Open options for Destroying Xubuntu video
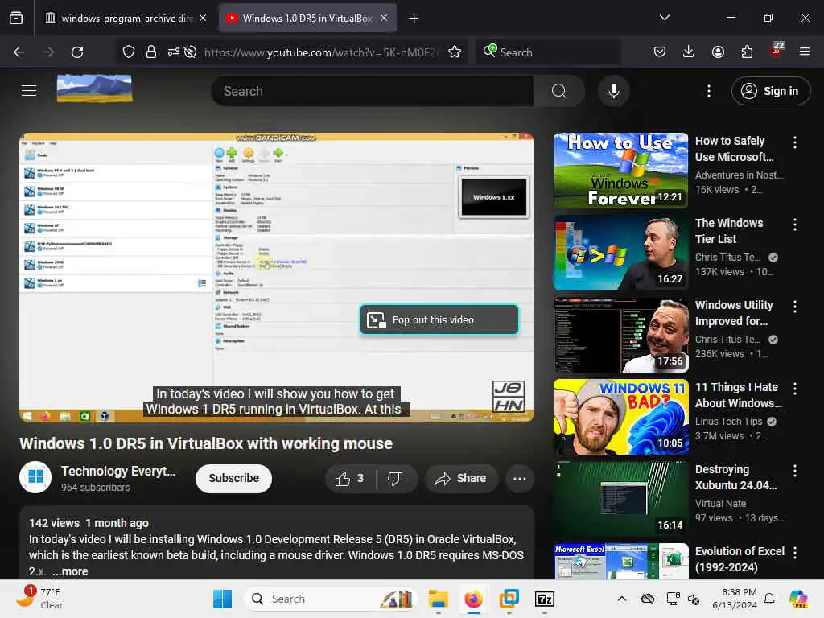This screenshot has width=824, height=618. (794, 470)
